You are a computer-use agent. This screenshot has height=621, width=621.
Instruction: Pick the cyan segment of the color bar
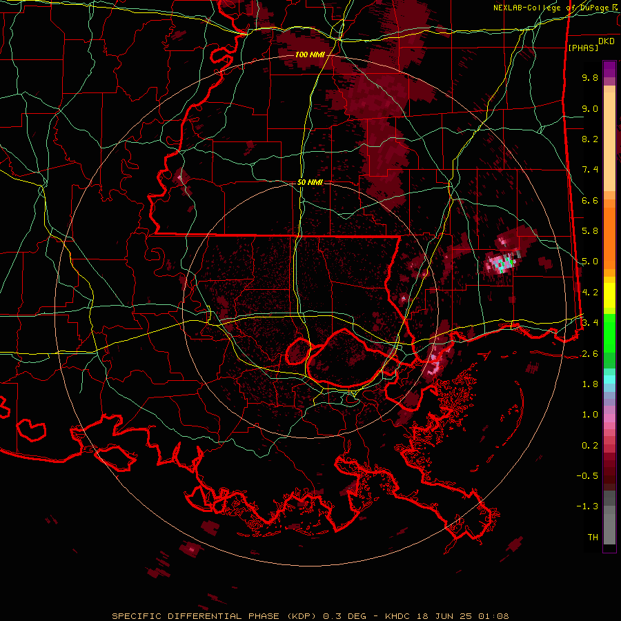[609, 379]
